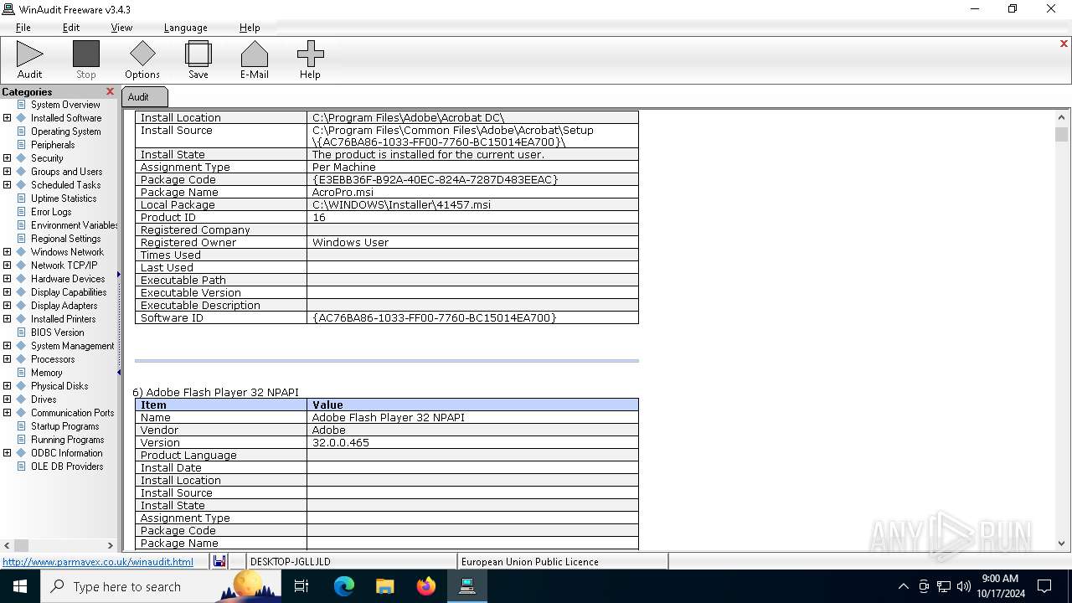Open the Options toolbar icon
The width and height of the screenshot is (1072, 603).
point(142,59)
